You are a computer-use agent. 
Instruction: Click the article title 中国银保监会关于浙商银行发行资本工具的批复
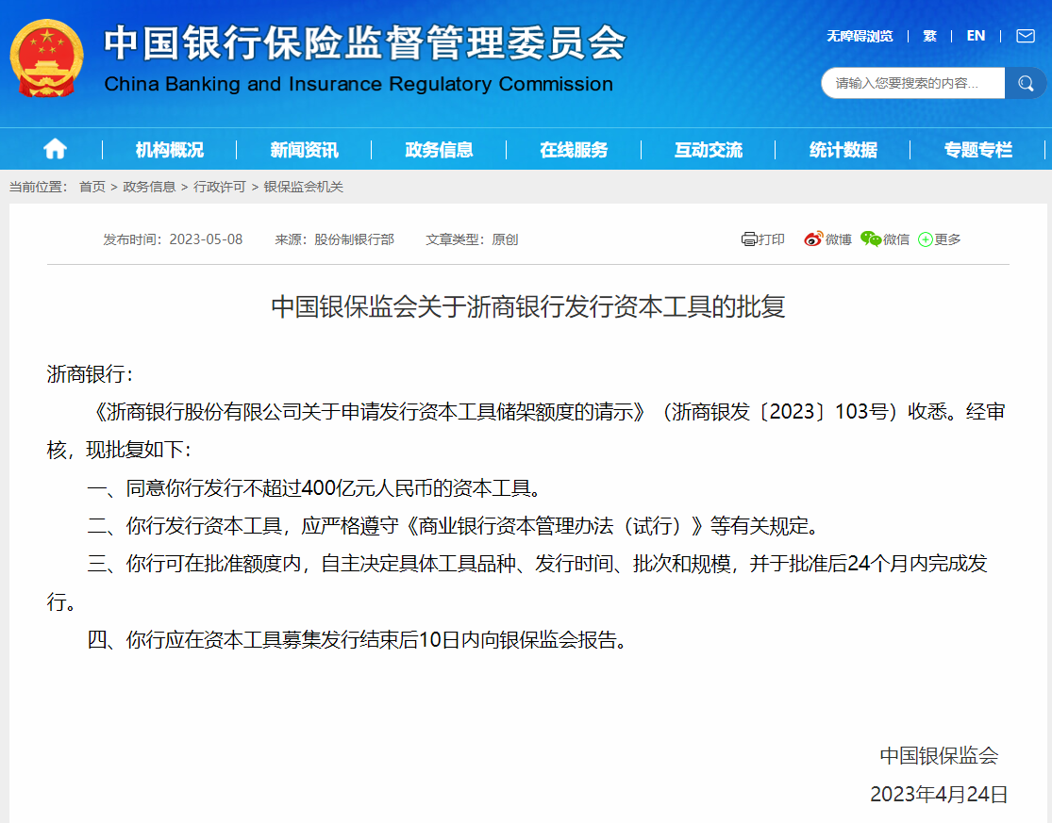(x=528, y=307)
